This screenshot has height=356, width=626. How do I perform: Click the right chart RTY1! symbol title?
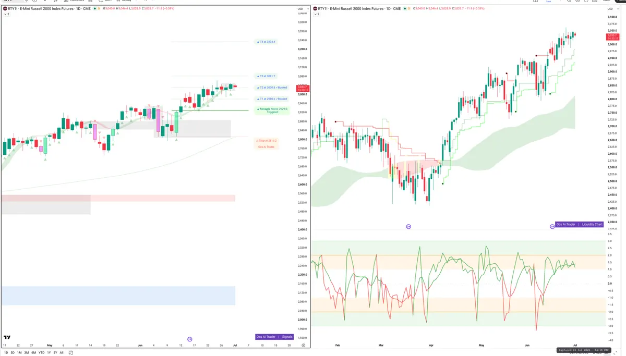[359, 8]
